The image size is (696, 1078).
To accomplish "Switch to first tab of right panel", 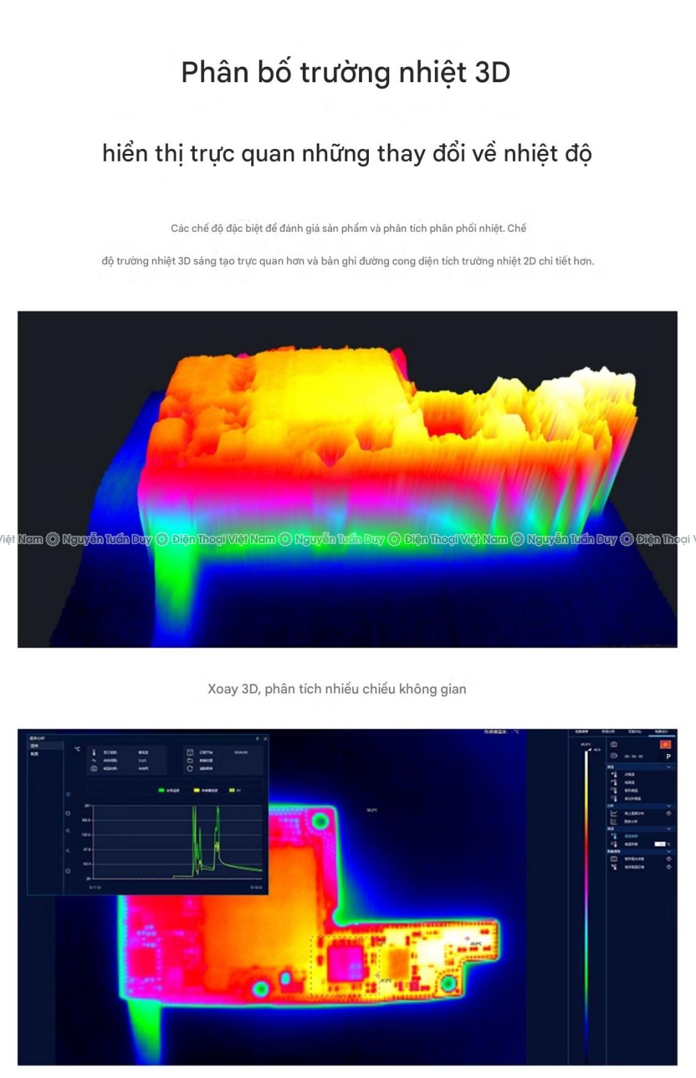I will click(x=582, y=732).
